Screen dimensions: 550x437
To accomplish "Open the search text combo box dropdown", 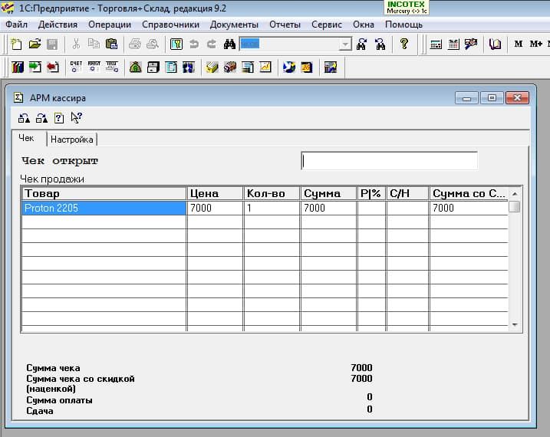I will pyautogui.click(x=345, y=44).
